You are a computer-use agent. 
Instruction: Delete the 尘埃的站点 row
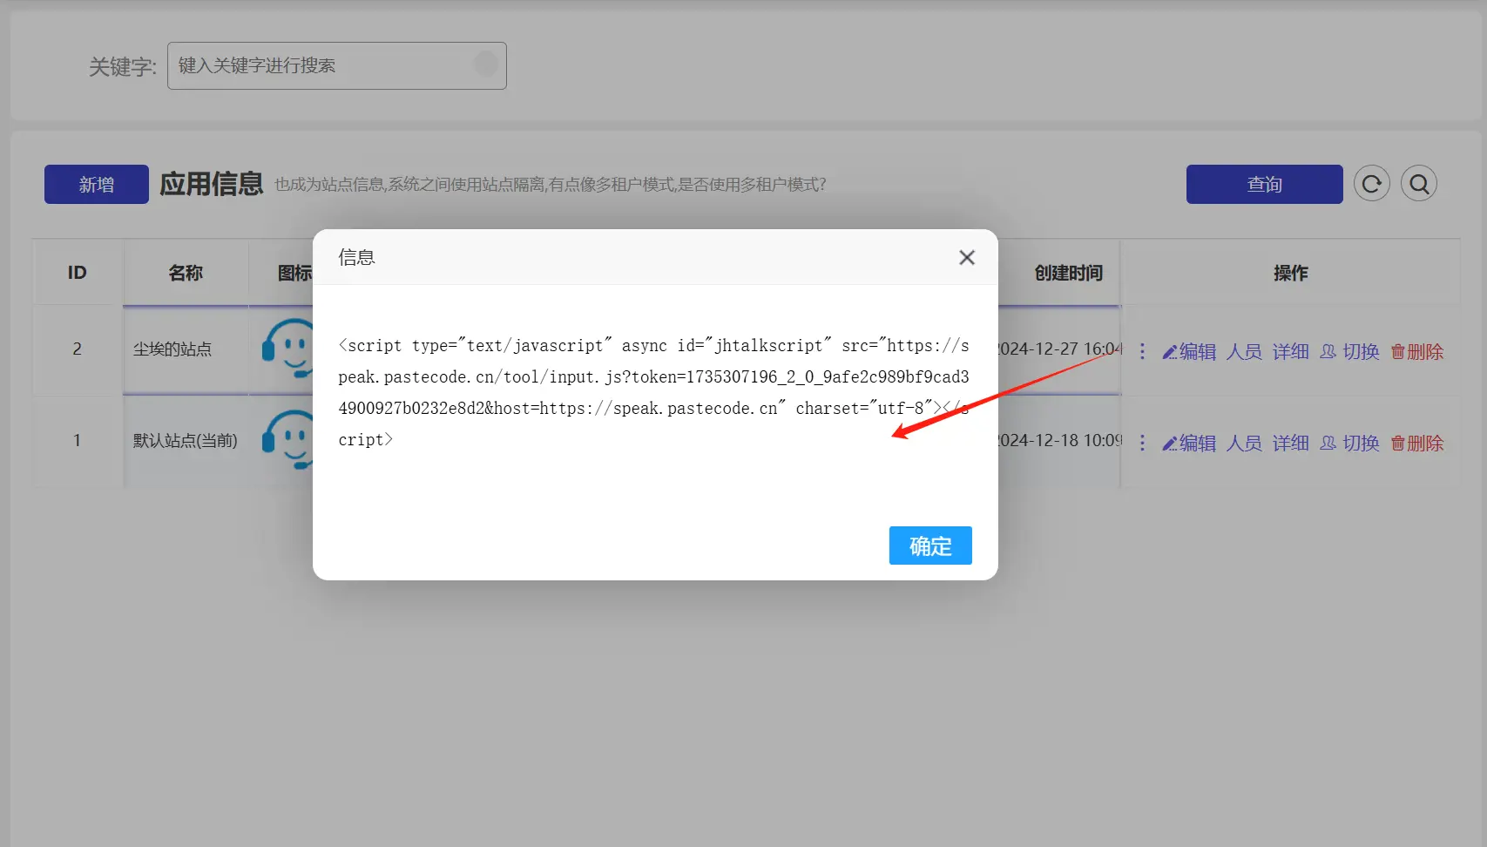point(1417,351)
